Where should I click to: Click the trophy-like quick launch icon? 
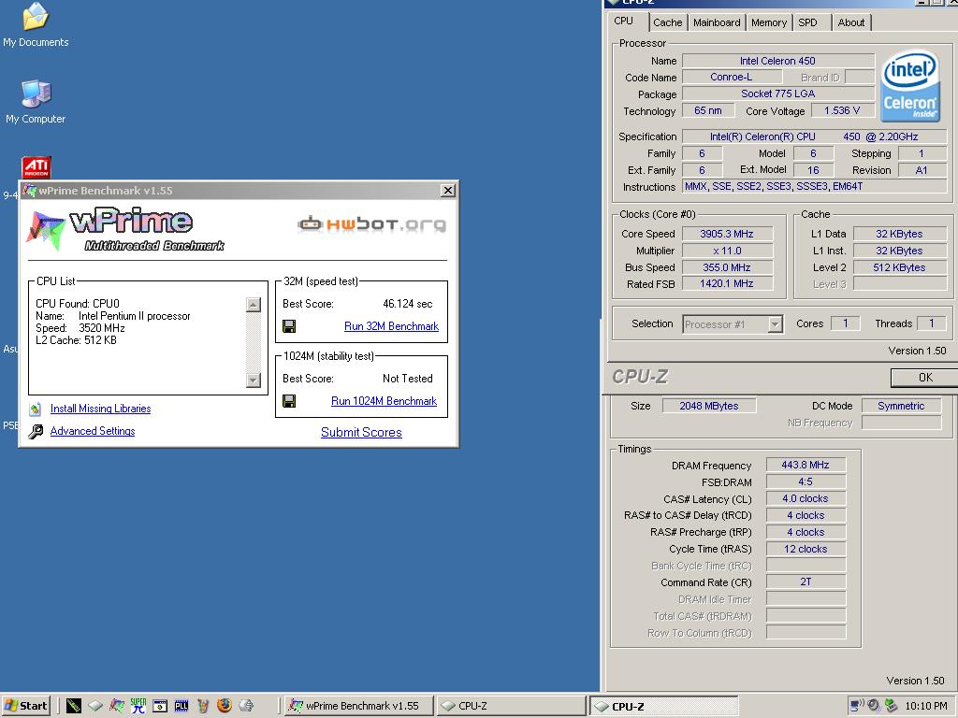pos(203,706)
